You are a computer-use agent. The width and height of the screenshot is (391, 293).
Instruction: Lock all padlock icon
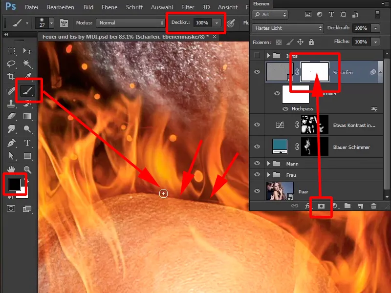311,42
